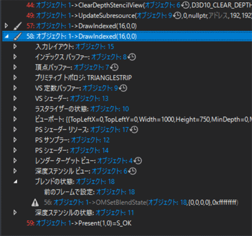Open オブジェクト: 15 link for 入力レイアウト
This screenshot has height=236, width=252.
coord(94,47)
